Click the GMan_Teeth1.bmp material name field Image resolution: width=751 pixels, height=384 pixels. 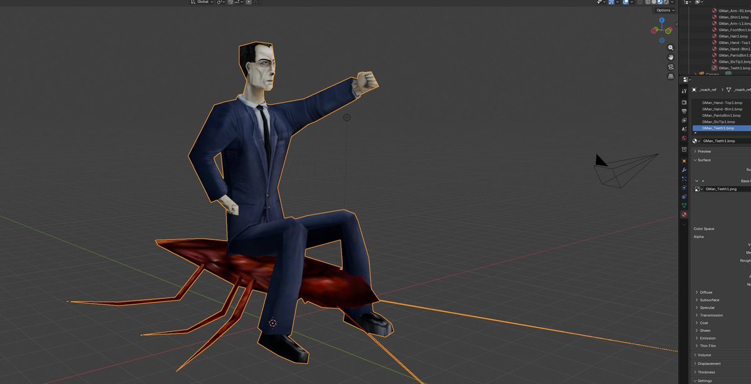[725, 141]
